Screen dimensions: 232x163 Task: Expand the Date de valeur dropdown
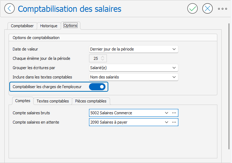click(174, 49)
